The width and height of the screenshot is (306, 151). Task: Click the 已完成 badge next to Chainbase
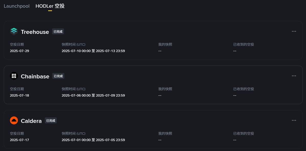pos(58,76)
